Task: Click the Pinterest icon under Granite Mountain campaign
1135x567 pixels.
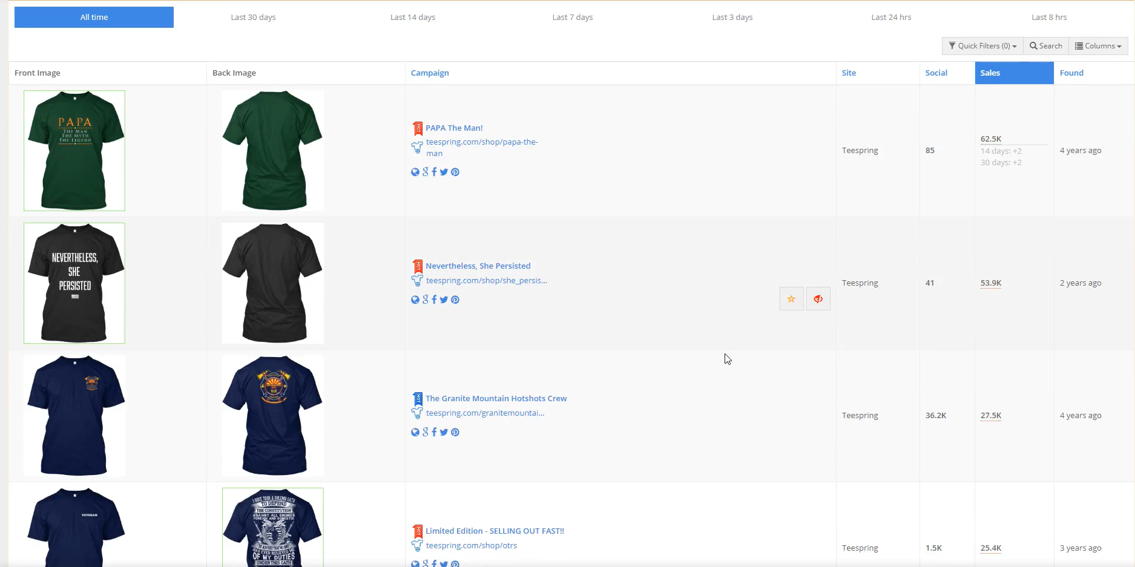Action: [x=455, y=432]
